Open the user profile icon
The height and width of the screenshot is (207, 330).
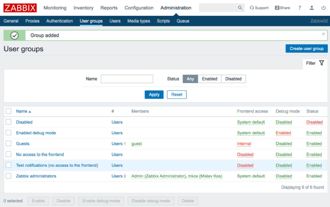click(312, 8)
